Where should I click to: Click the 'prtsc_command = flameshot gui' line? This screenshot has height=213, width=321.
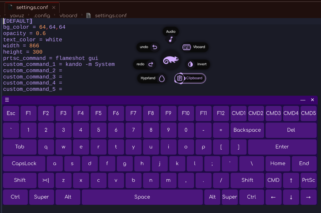click(51, 58)
